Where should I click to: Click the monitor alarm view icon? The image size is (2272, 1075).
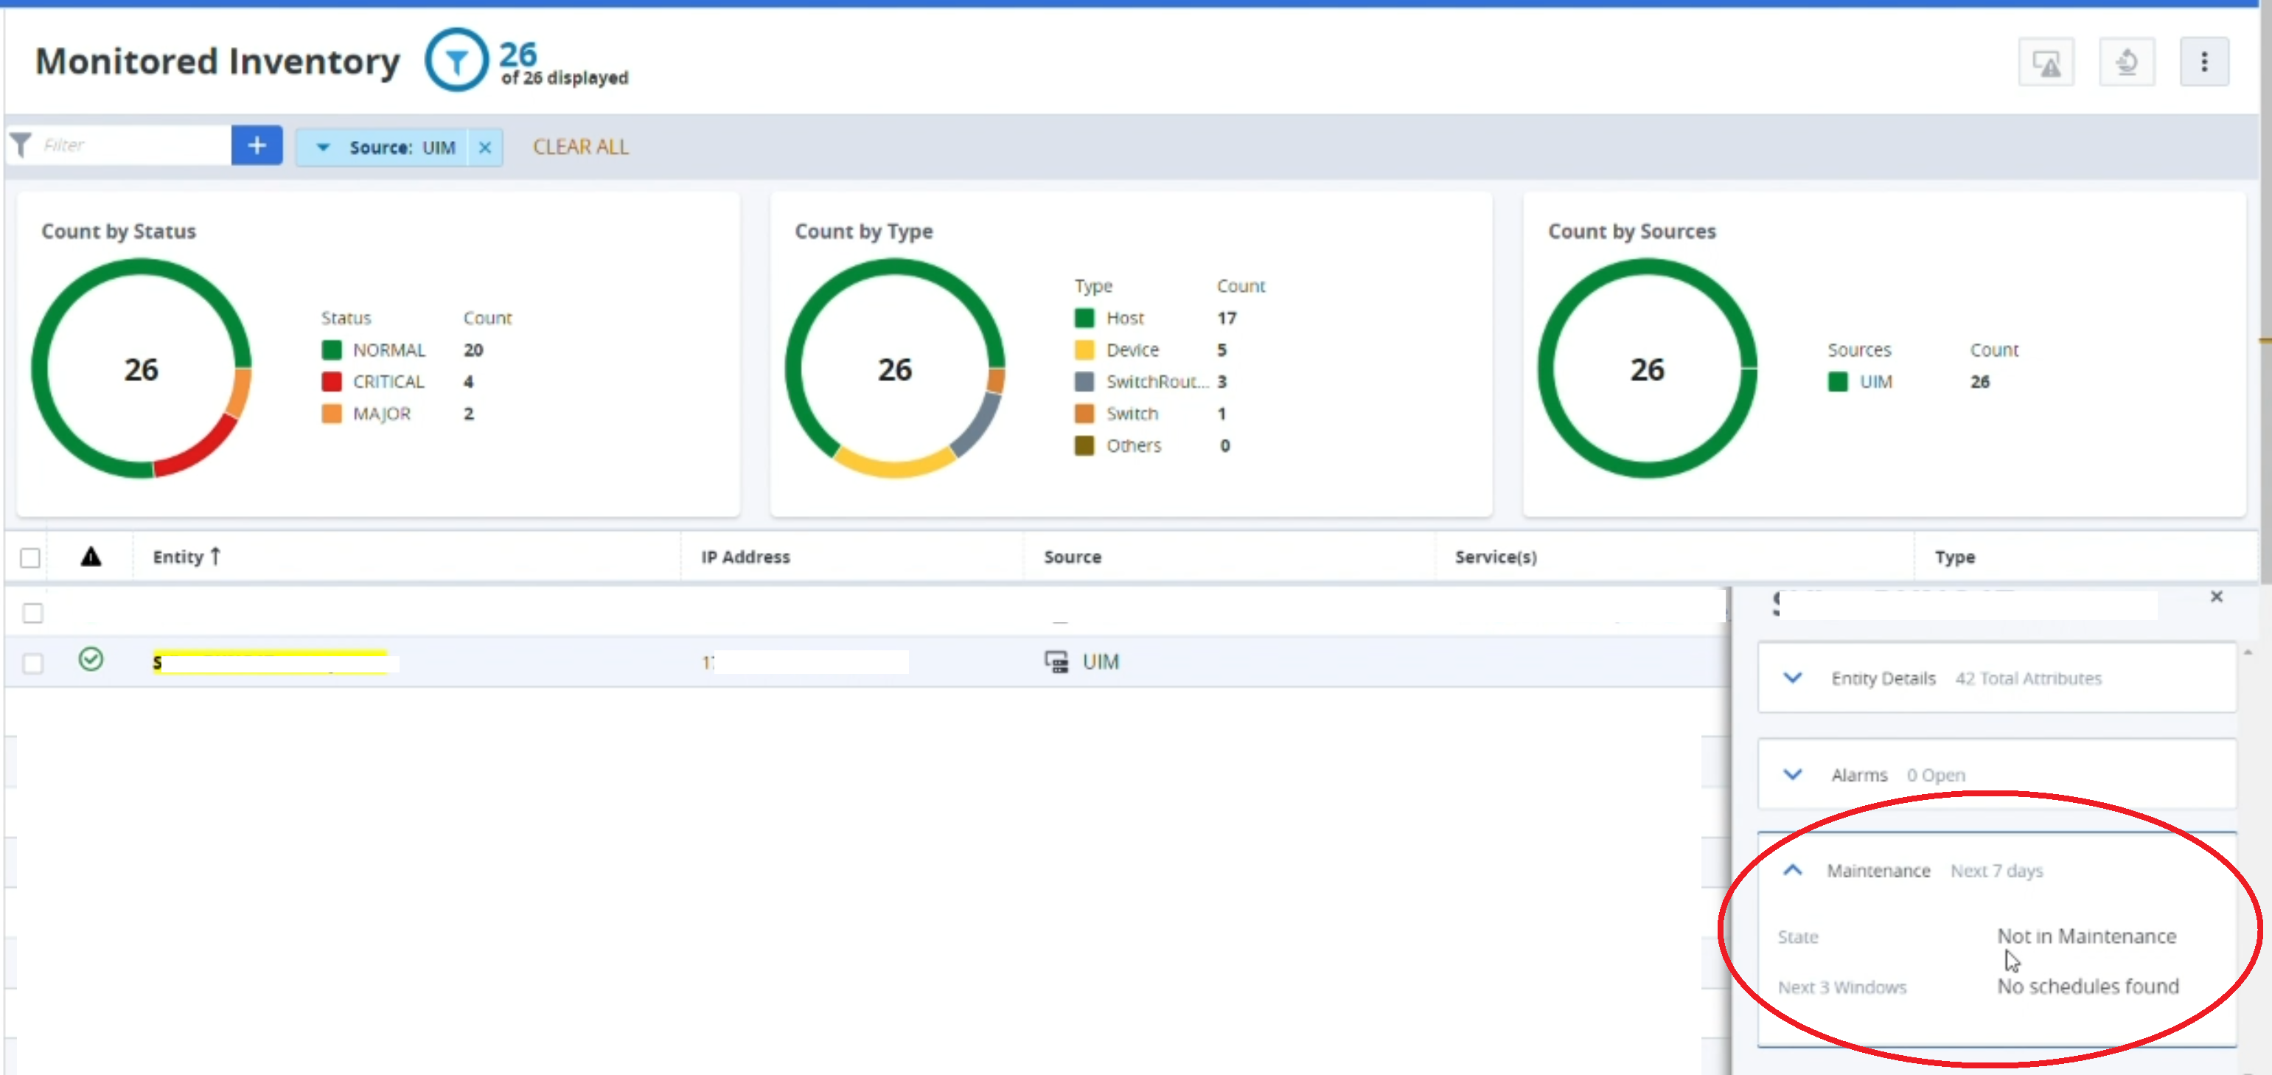(2046, 63)
